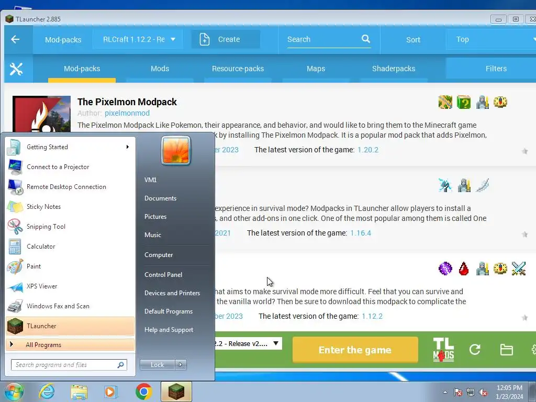The width and height of the screenshot is (536, 402).
Task: Click the 1.20.2 game version link
Action: [x=368, y=150]
